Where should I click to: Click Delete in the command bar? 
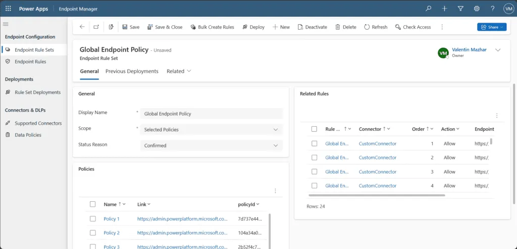[345, 27]
